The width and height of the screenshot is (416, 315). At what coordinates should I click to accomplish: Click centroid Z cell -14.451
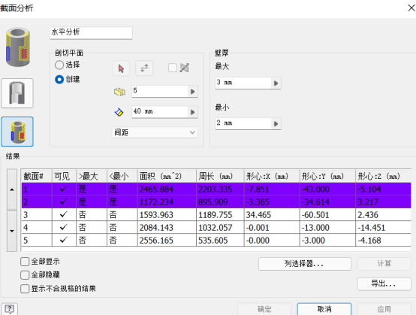pos(384,227)
